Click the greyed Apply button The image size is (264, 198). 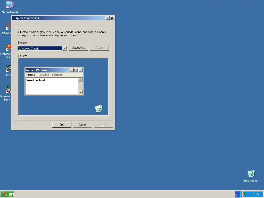[103, 125]
